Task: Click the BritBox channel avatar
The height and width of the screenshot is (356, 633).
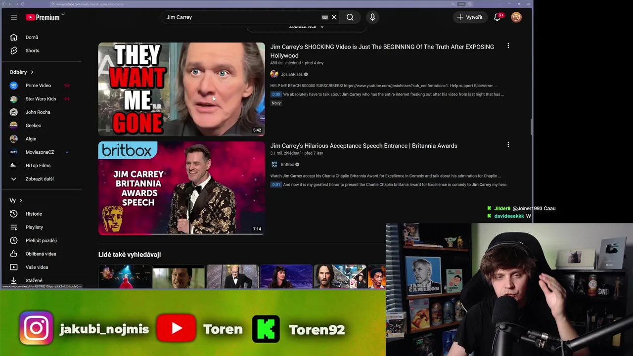Action: pos(274,164)
